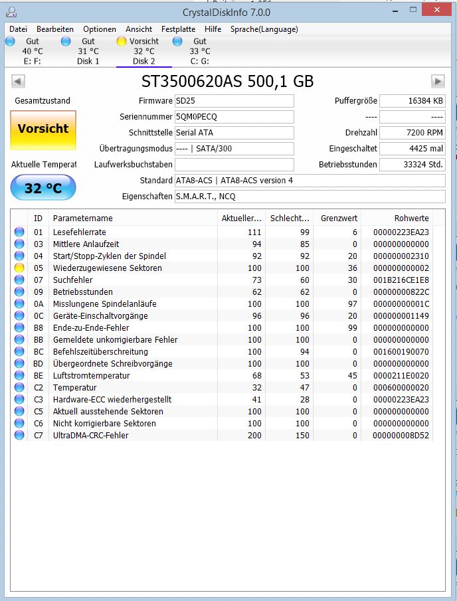Click the Standard field ATA8-ACS
This screenshot has height=601, width=457.
(310, 181)
